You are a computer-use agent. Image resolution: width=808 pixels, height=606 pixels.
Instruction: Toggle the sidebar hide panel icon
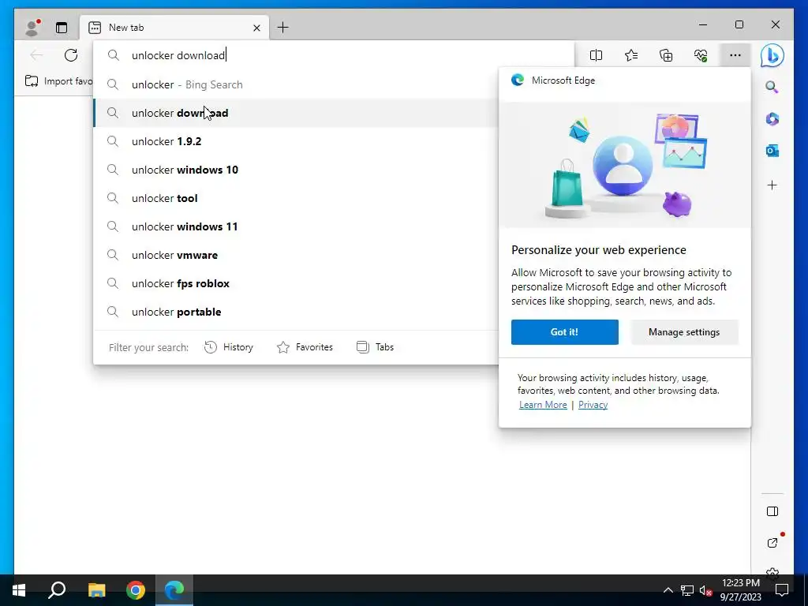(x=772, y=511)
